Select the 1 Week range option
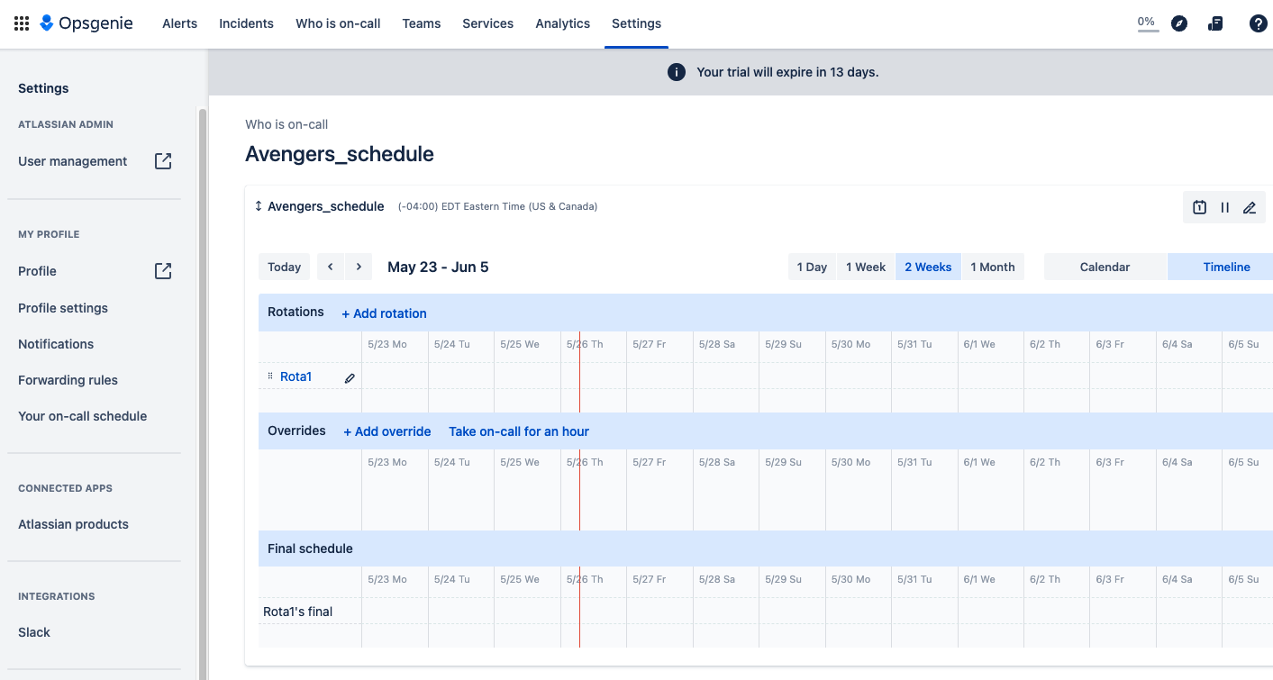Viewport: 1273px width, 680px height. pos(865,267)
